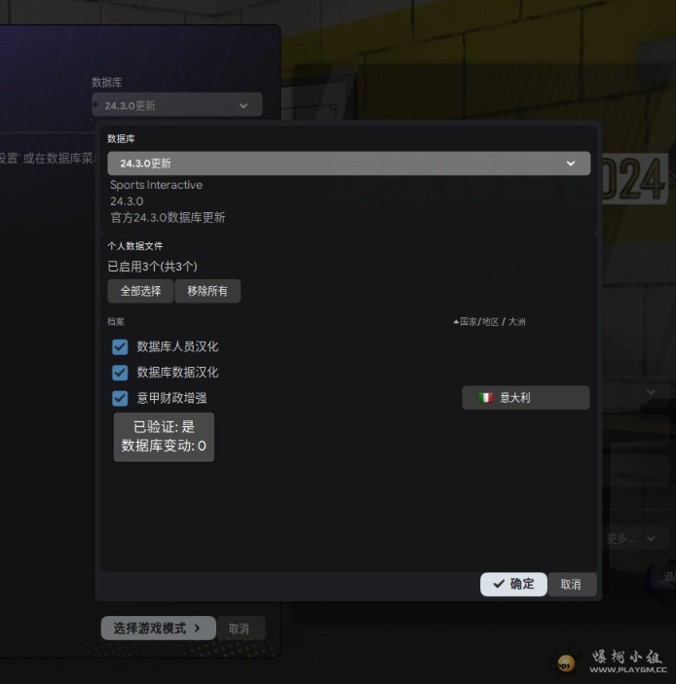Image resolution: width=676 pixels, height=684 pixels.
Task: Click the checkmark icon on 确定 button
Action: tap(499, 584)
